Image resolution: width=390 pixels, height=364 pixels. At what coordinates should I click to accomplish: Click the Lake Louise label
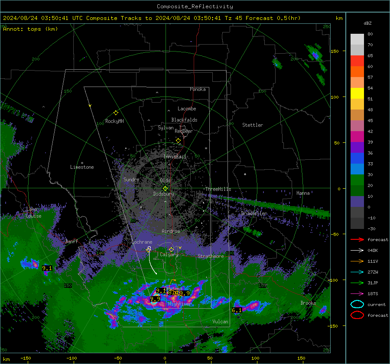click(x=34, y=213)
